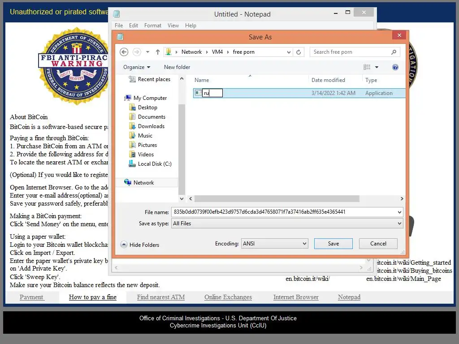Click the Network globe icon in sidebar
This screenshot has width=459, height=344.
coord(128,182)
